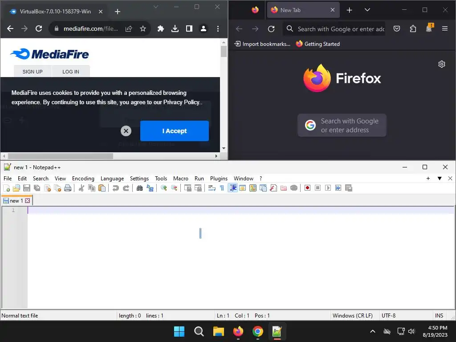The width and height of the screenshot is (456, 342).
Task: Click the Monitoring eye icon in Notepad++
Action: point(294,188)
